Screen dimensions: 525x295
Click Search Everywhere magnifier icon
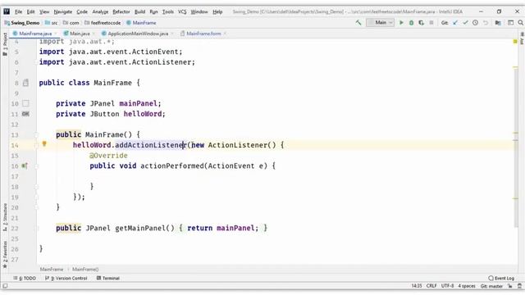520,23
